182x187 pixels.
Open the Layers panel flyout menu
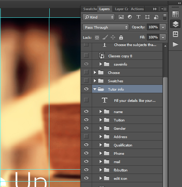(x=164, y=9)
